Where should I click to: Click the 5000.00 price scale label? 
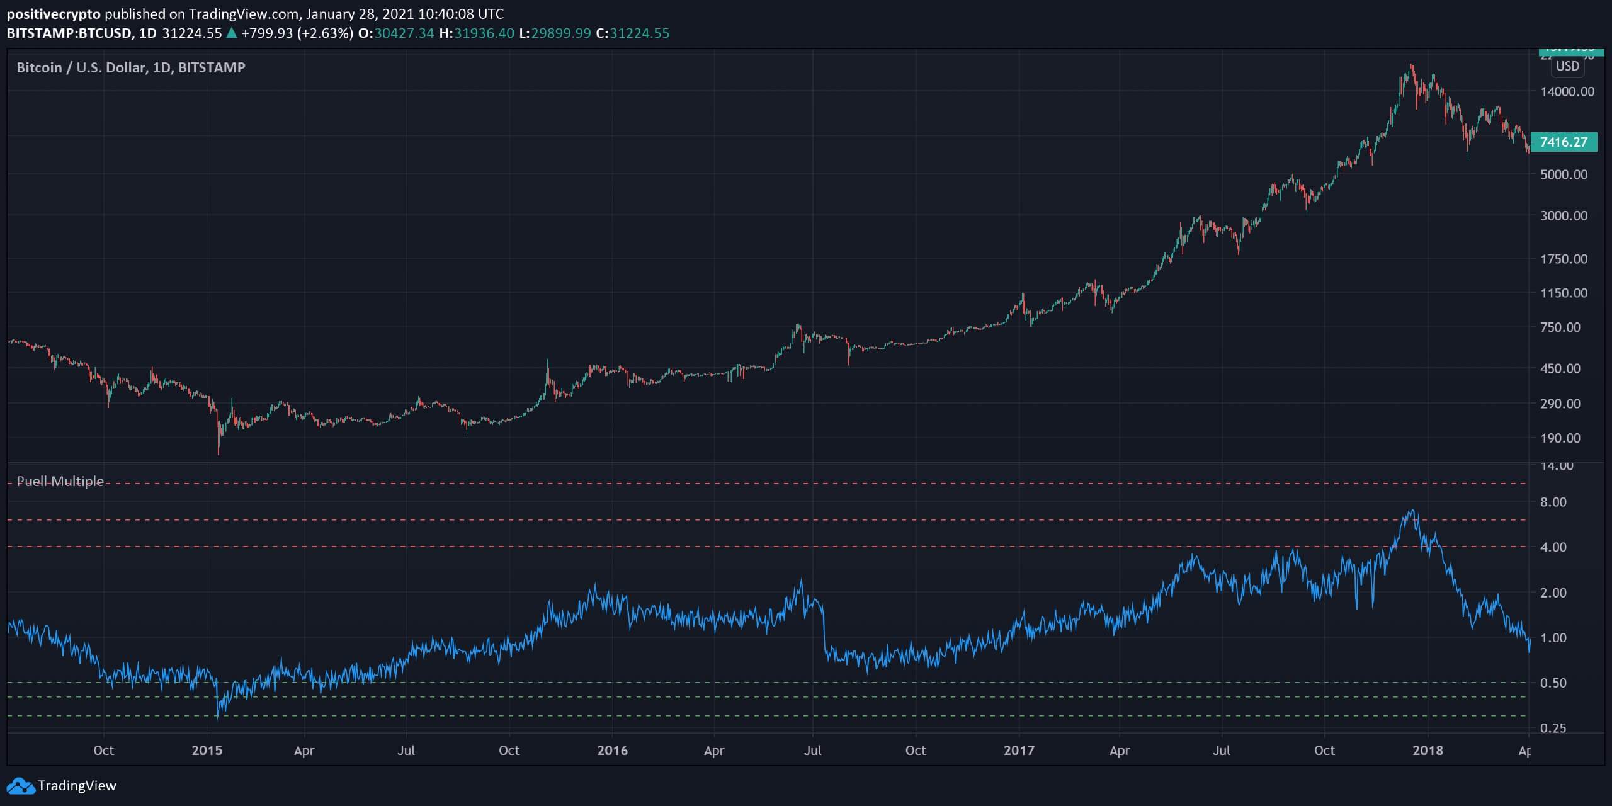(x=1564, y=174)
